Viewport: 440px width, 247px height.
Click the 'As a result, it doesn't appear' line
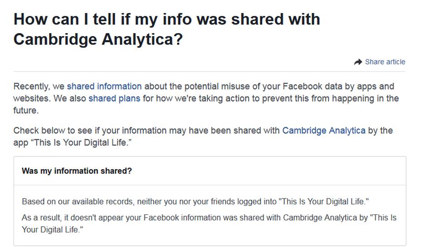point(209,218)
